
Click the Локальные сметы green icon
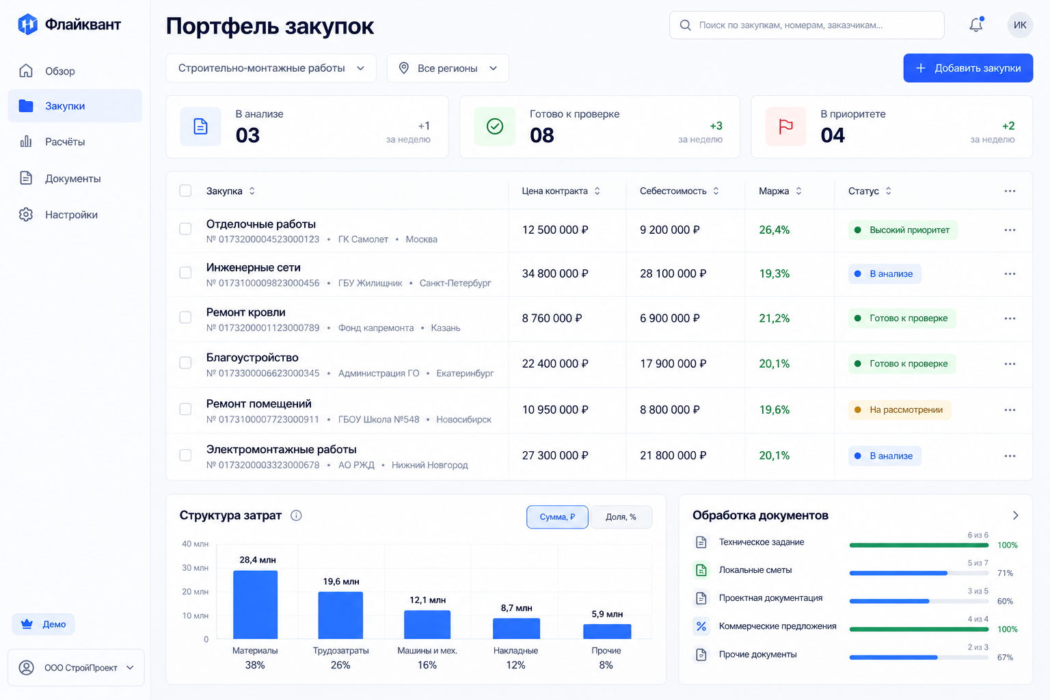(x=701, y=570)
